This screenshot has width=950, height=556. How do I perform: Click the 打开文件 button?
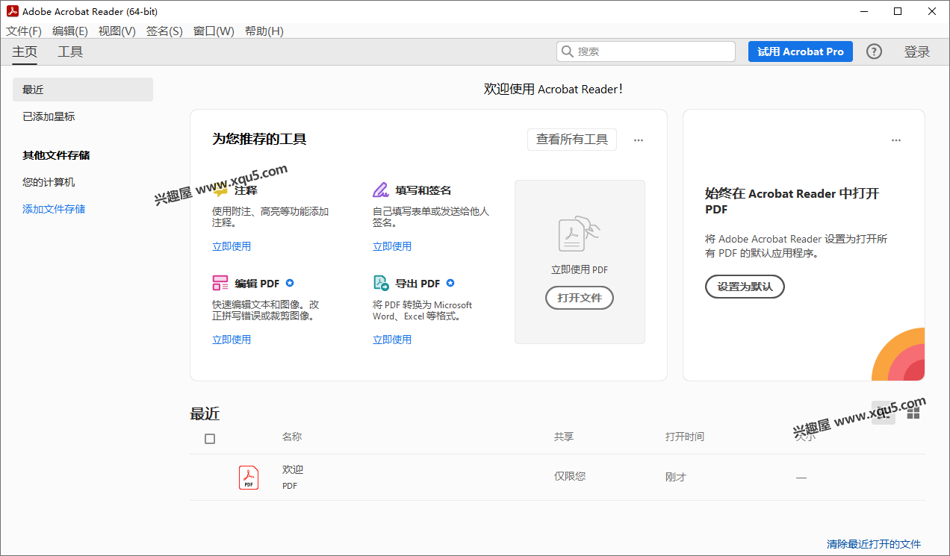[x=580, y=298]
